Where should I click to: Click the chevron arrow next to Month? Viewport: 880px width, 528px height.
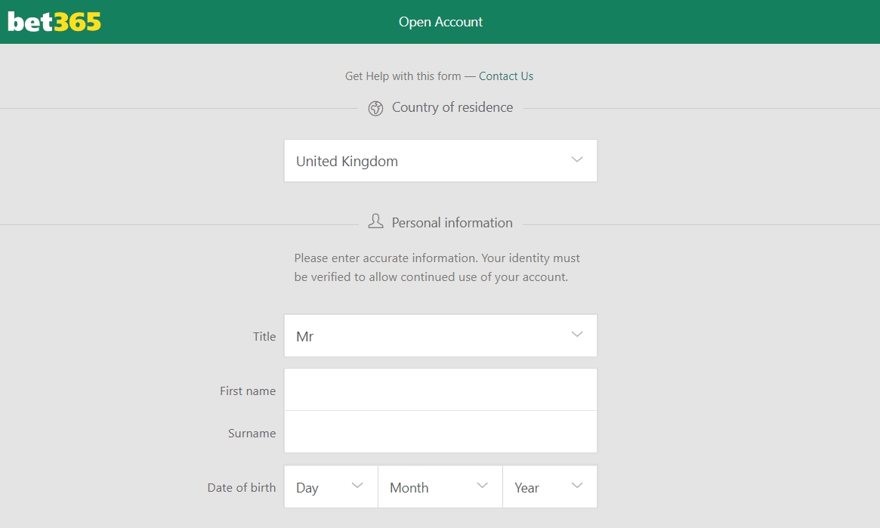click(x=483, y=486)
